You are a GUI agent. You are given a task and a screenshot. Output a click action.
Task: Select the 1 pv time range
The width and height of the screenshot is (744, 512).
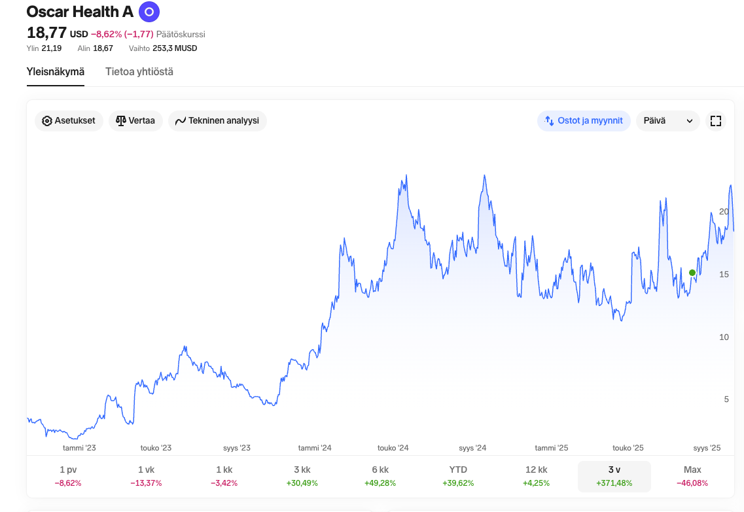tap(68, 476)
